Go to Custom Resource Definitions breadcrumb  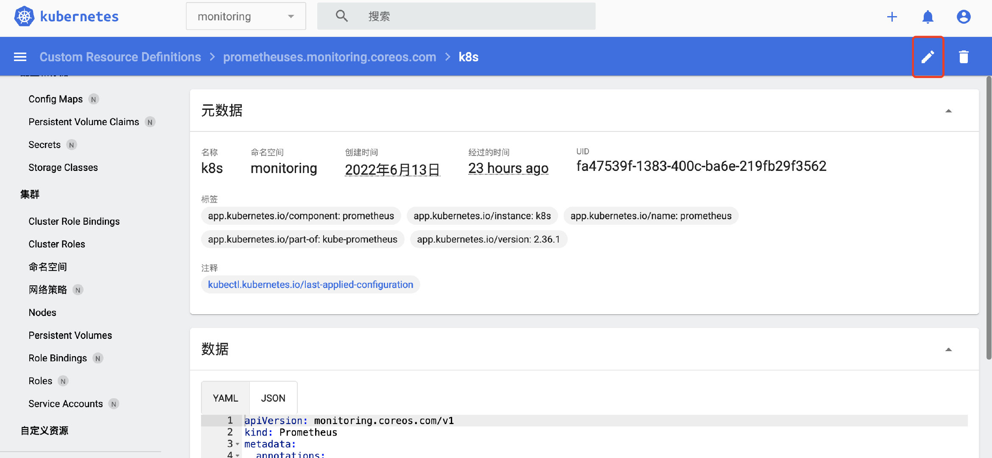(120, 57)
